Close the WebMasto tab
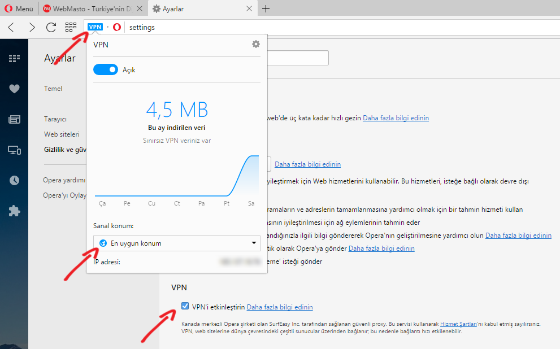This screenshot has width=560, height=349. click(140, 8)
